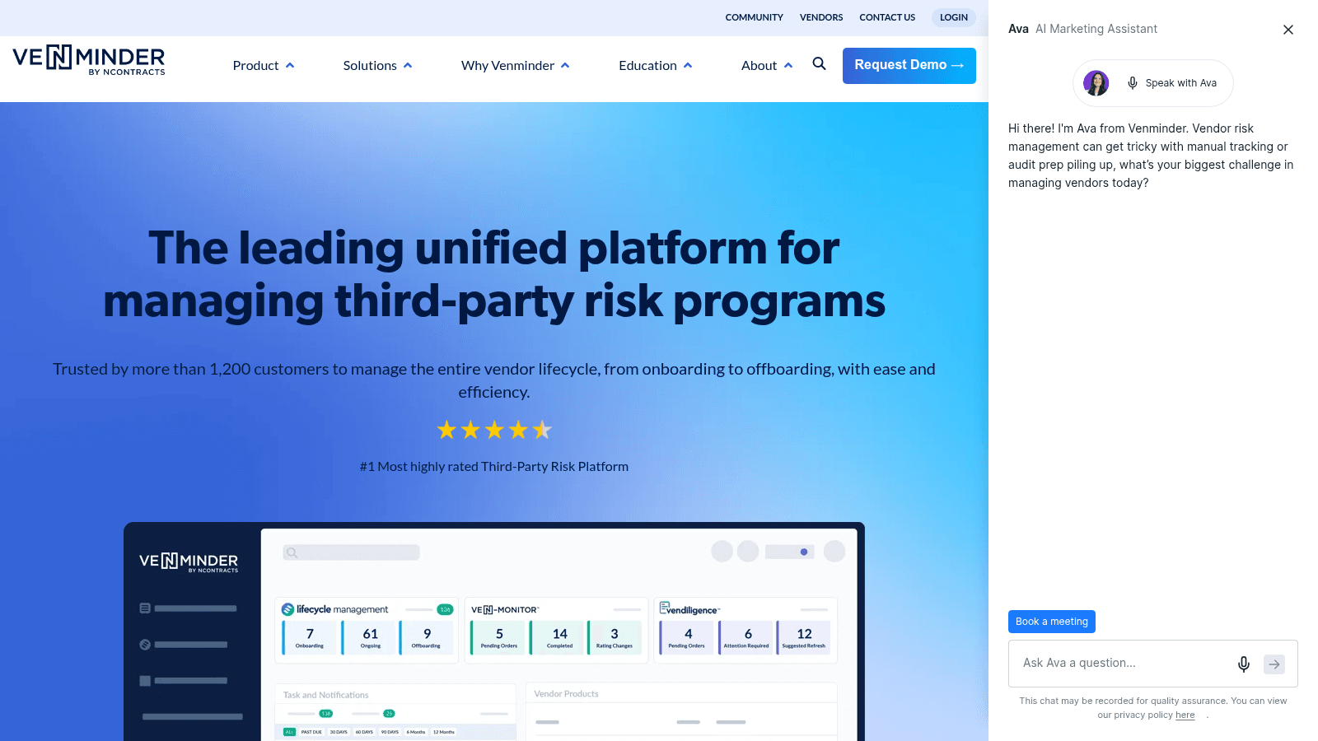
Task: Click the 'Trusted by more than 1,200 customers' paragraph
Action: pos(494,380)
